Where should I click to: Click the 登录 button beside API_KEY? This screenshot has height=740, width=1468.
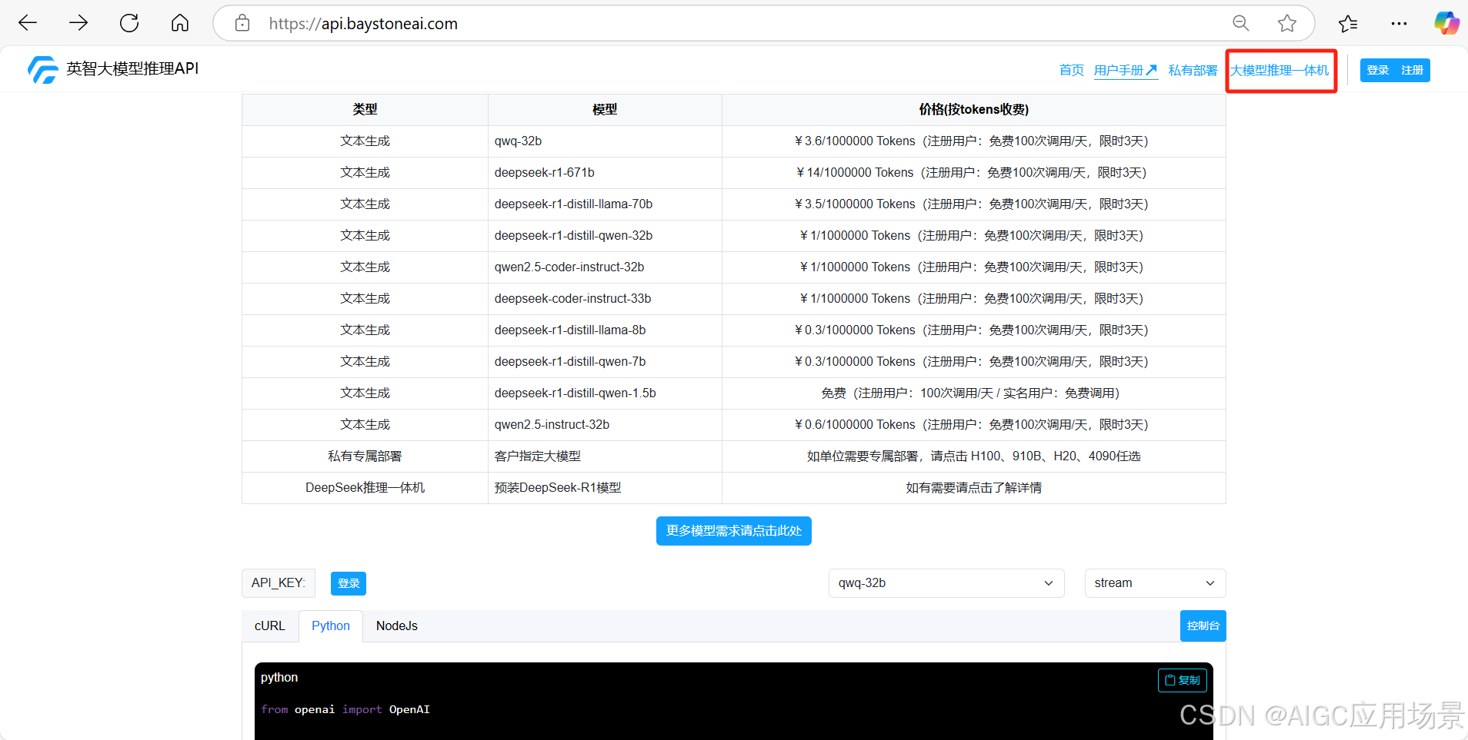[349, 583]
